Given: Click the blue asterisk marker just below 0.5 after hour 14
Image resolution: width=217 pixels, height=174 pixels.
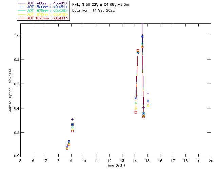Looking at the screenshot, I should 136,98.
